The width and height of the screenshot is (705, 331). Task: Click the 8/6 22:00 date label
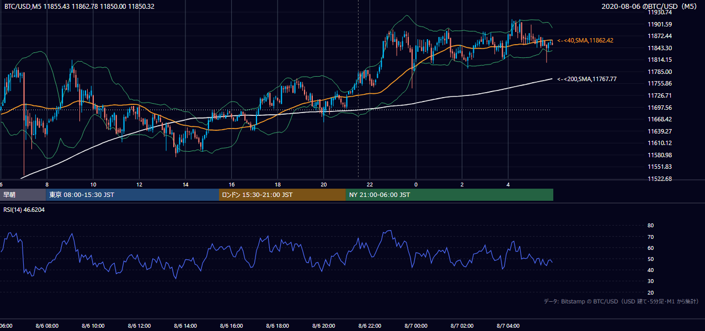click(x=370, y=326)
